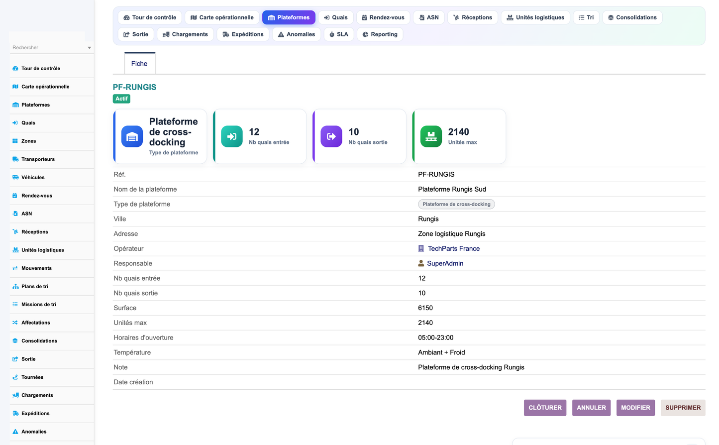Click the purple Nb quais sortie icon

tap(331, 136)
